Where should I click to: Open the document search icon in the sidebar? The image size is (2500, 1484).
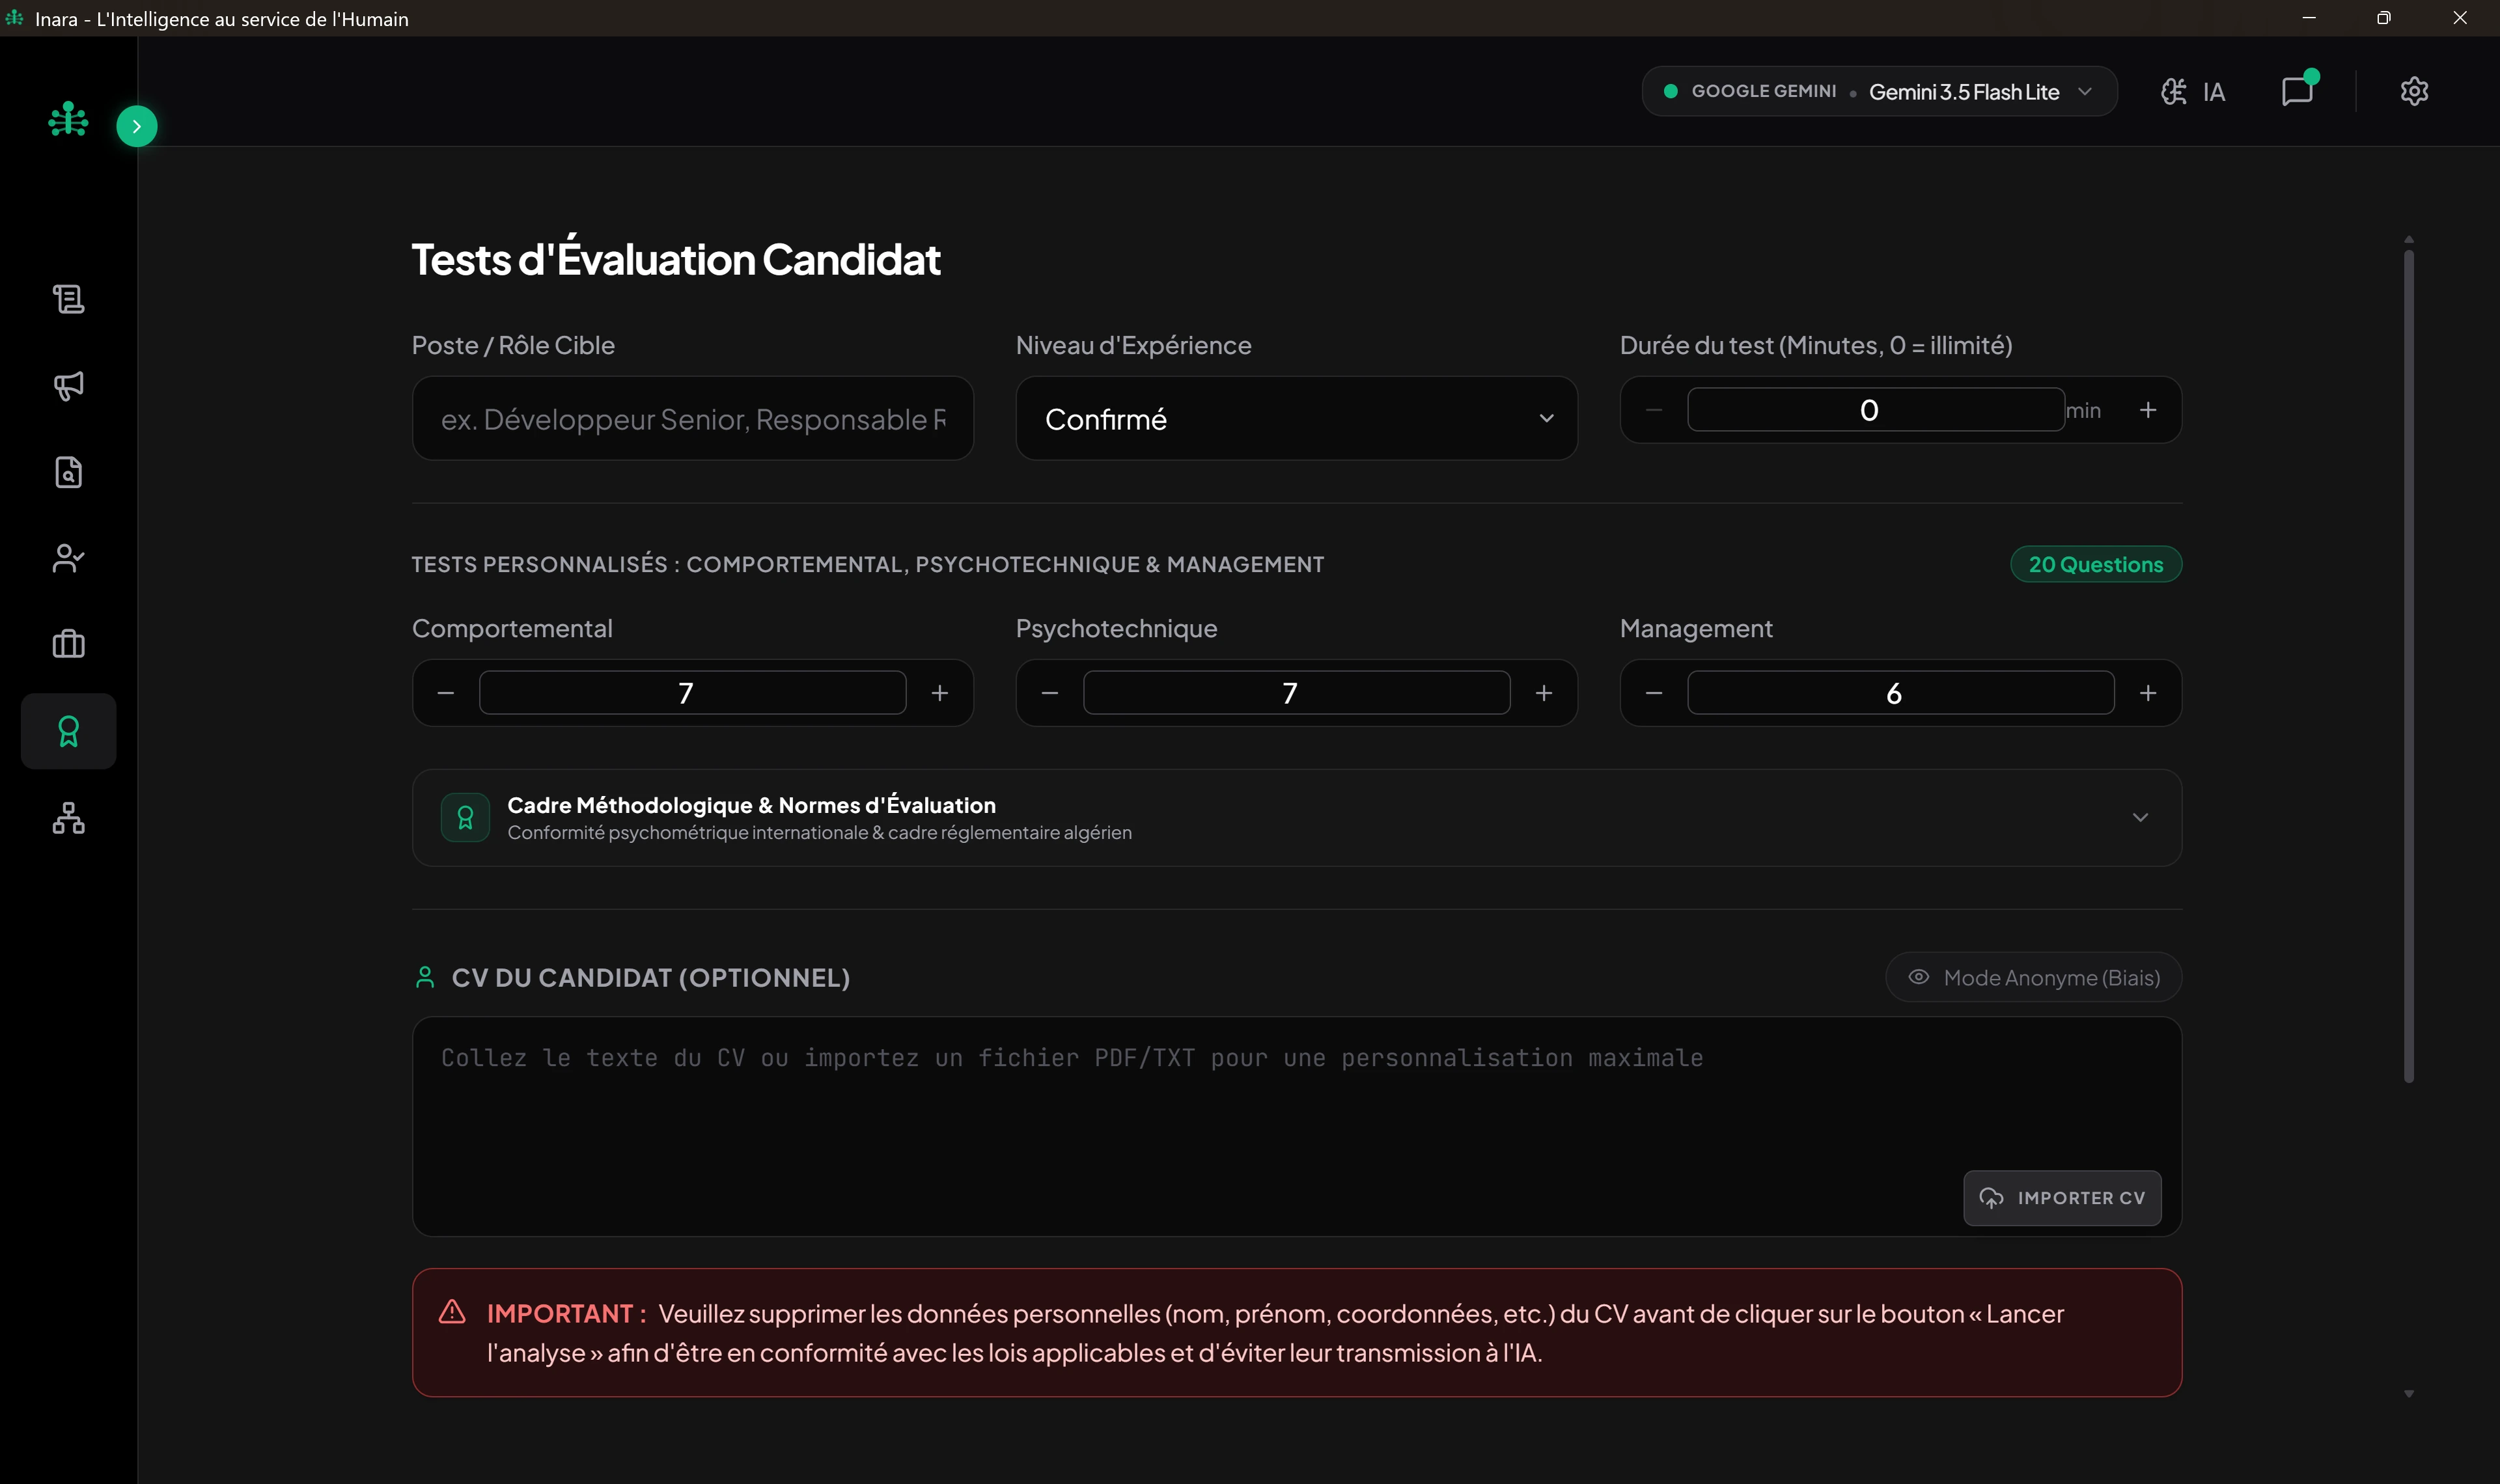[68, 472]
